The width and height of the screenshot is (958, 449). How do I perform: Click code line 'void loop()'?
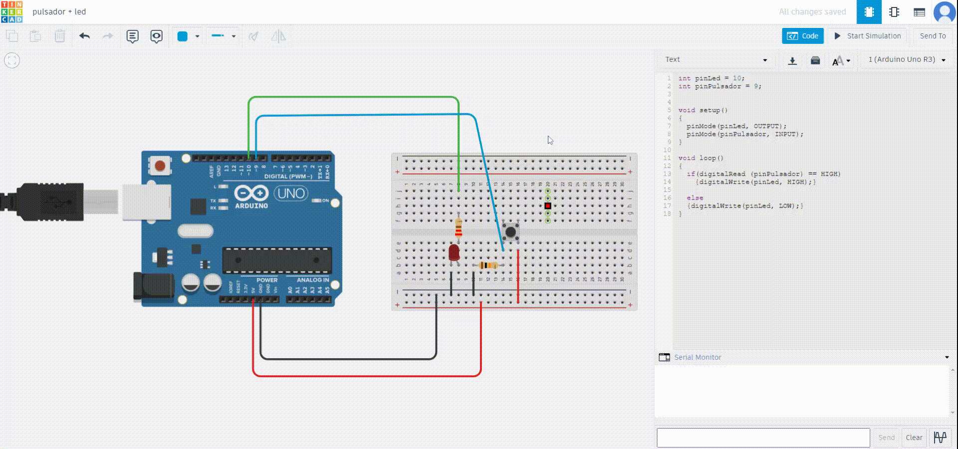coord(701,158)
